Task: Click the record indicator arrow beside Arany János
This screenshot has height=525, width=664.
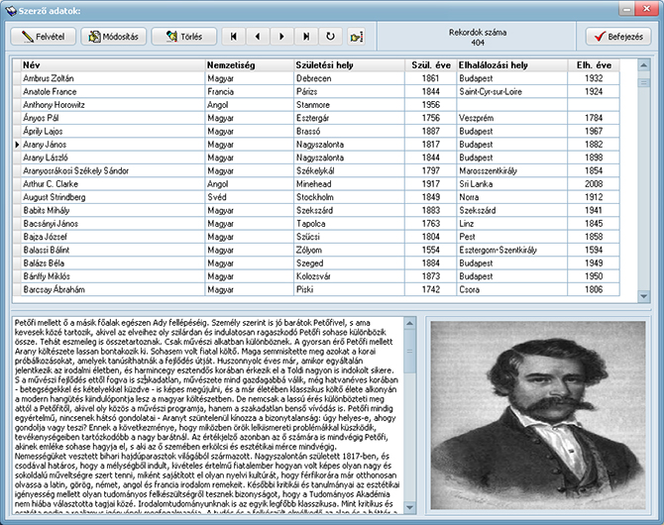Action: (x=17, y=145)
